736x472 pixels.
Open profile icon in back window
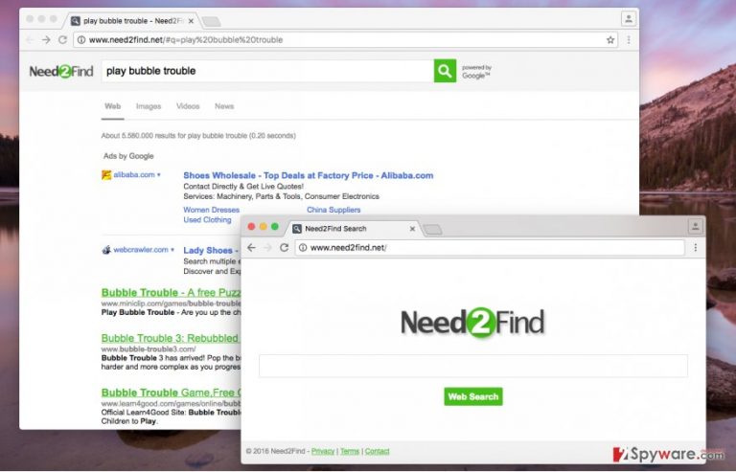[629, 19]
